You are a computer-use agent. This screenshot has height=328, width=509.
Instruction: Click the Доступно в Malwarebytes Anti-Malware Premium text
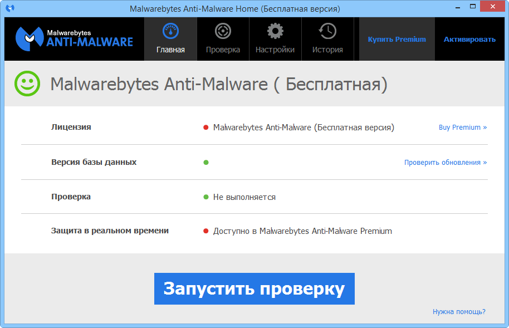302,231
